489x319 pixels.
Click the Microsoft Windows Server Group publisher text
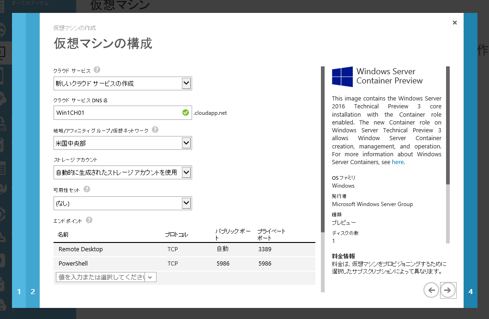pos(372,204)
